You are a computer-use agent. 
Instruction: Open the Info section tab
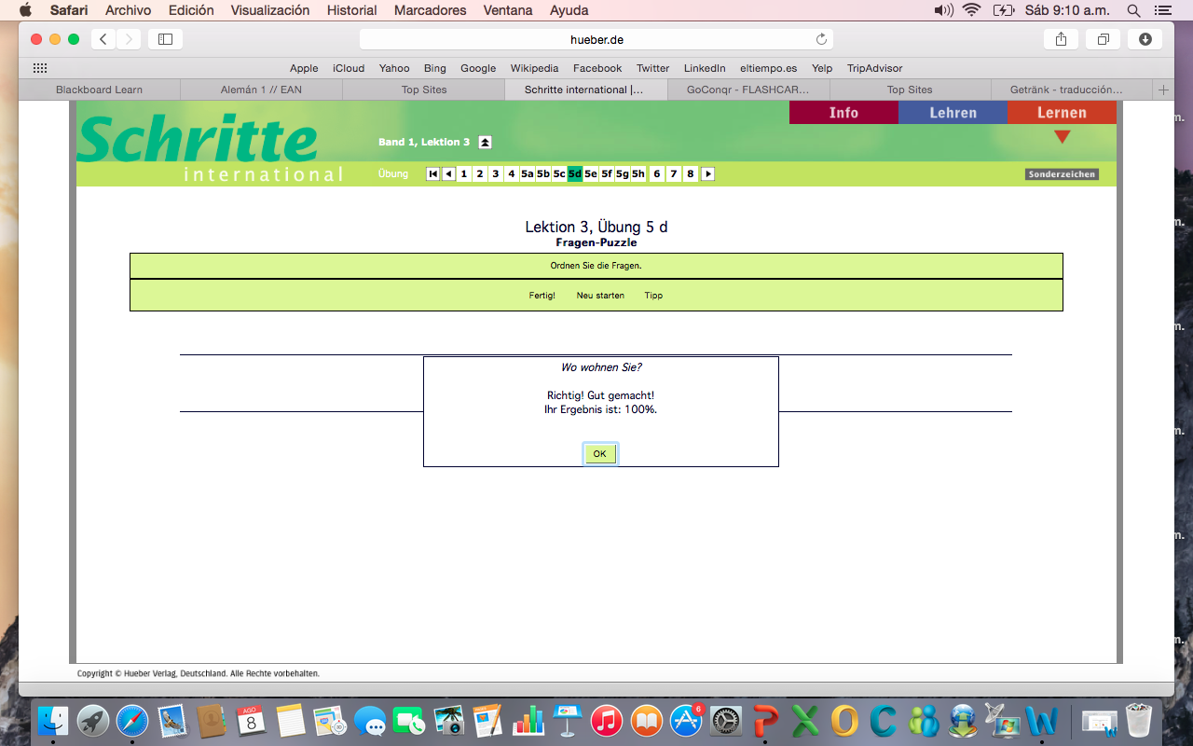[x=843, y=112]
